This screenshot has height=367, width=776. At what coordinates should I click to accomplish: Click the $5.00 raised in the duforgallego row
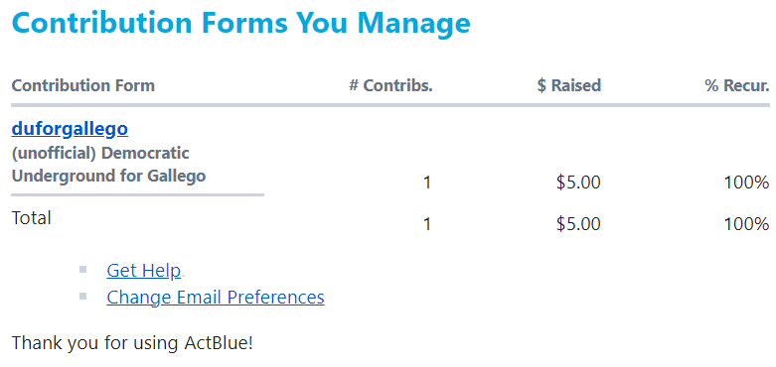click(578, 183)
